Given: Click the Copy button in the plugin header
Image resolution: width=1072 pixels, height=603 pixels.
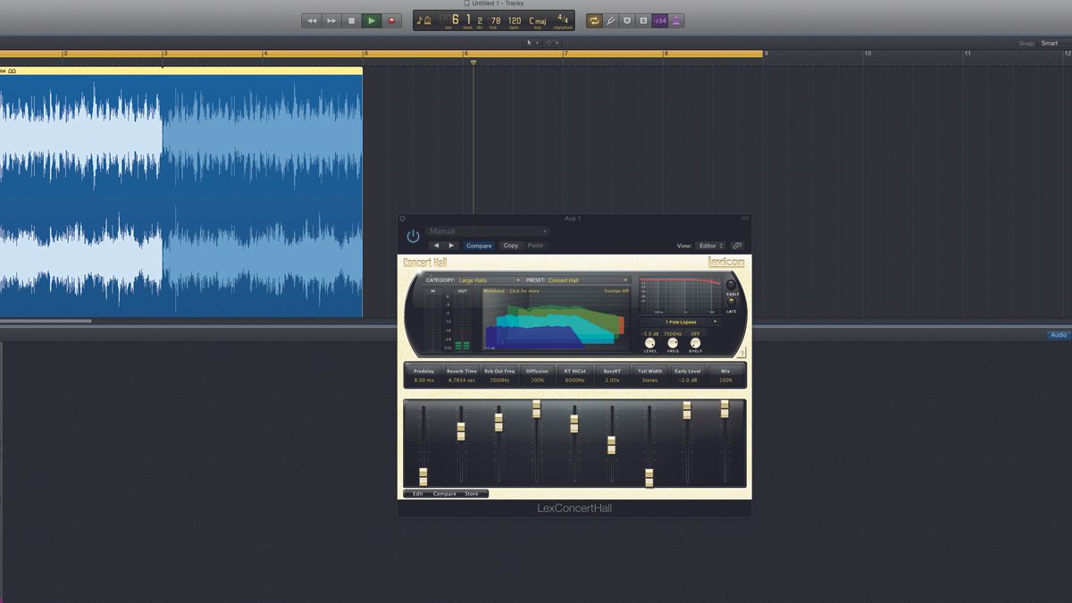Looking at the screenshot, I should coord(511,246).
